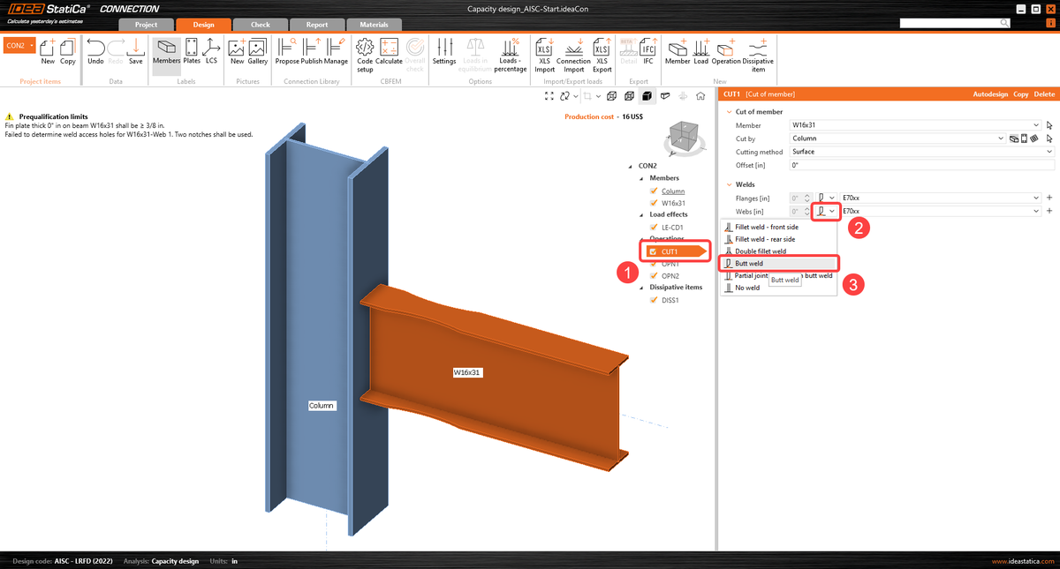Switch to the Report ribbon tab
Screen dimensions: 1060x569
click(x=316, y=24)
